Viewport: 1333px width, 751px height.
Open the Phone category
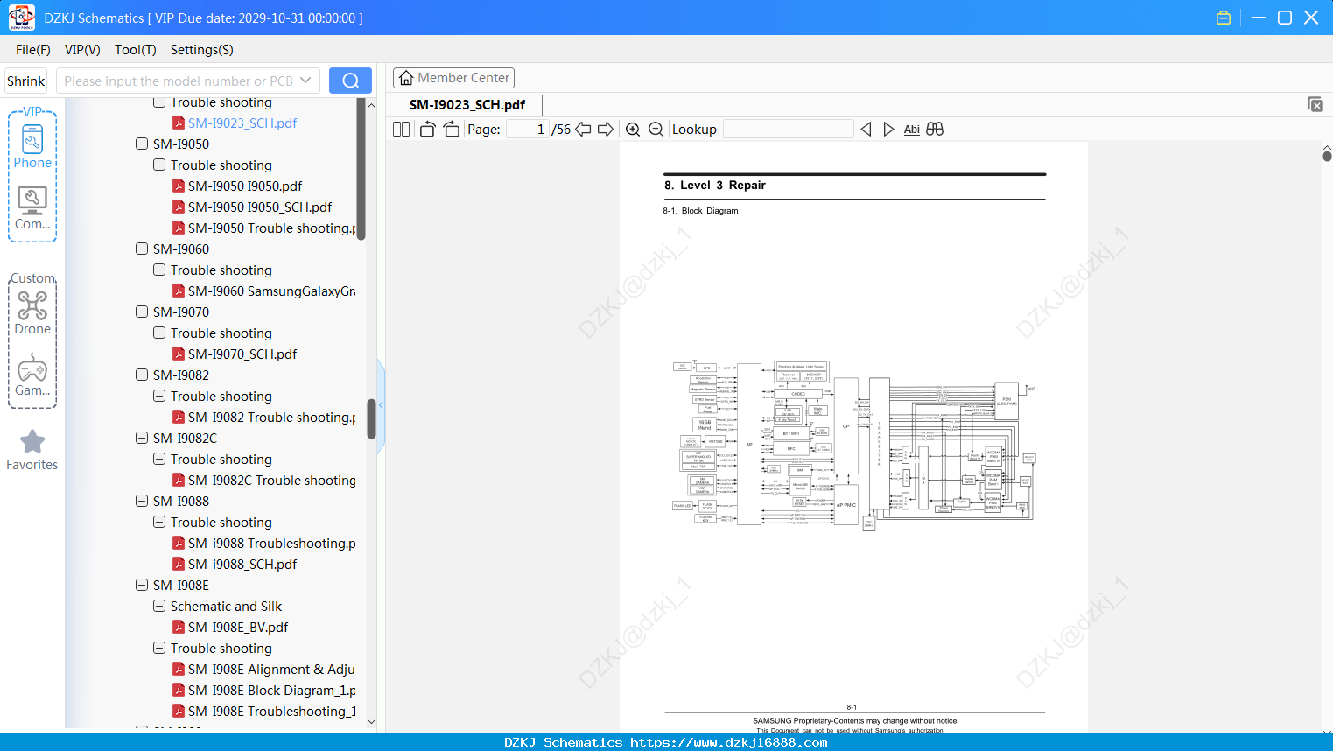click(32, 146)
